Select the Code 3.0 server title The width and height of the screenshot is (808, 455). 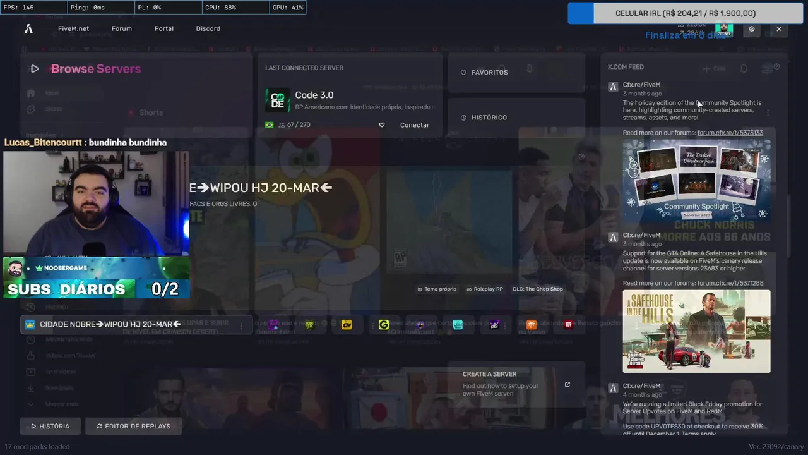point(314,95)
